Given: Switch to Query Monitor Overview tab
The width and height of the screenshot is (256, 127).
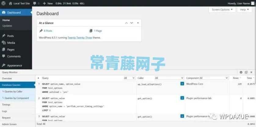Looking at the screenshot, I should coord(18,78).
